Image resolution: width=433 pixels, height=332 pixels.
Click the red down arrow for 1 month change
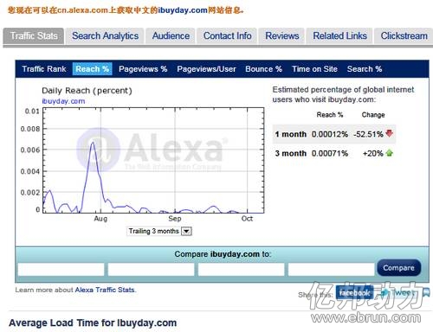click(389, 133)
